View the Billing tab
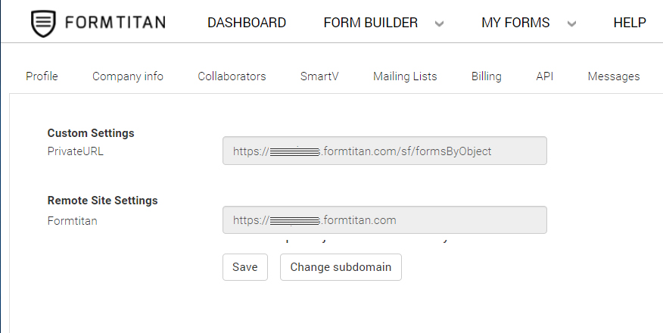 click(x=487, y=76)
